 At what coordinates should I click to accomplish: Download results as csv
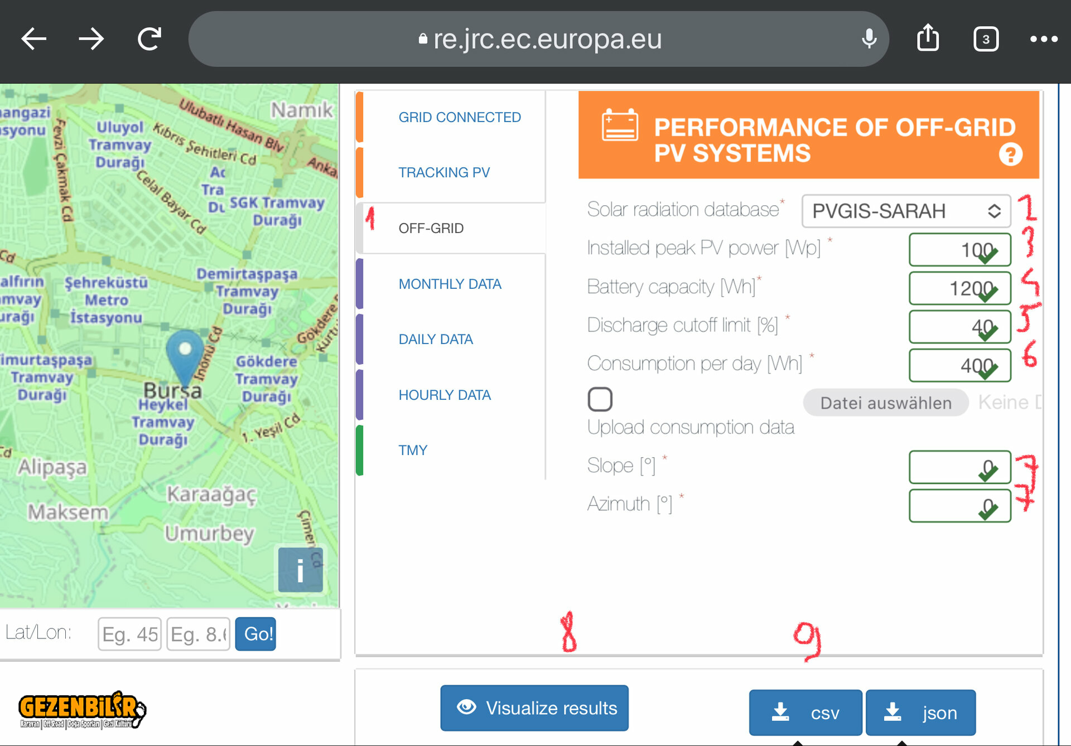click(x=805, y=712)
